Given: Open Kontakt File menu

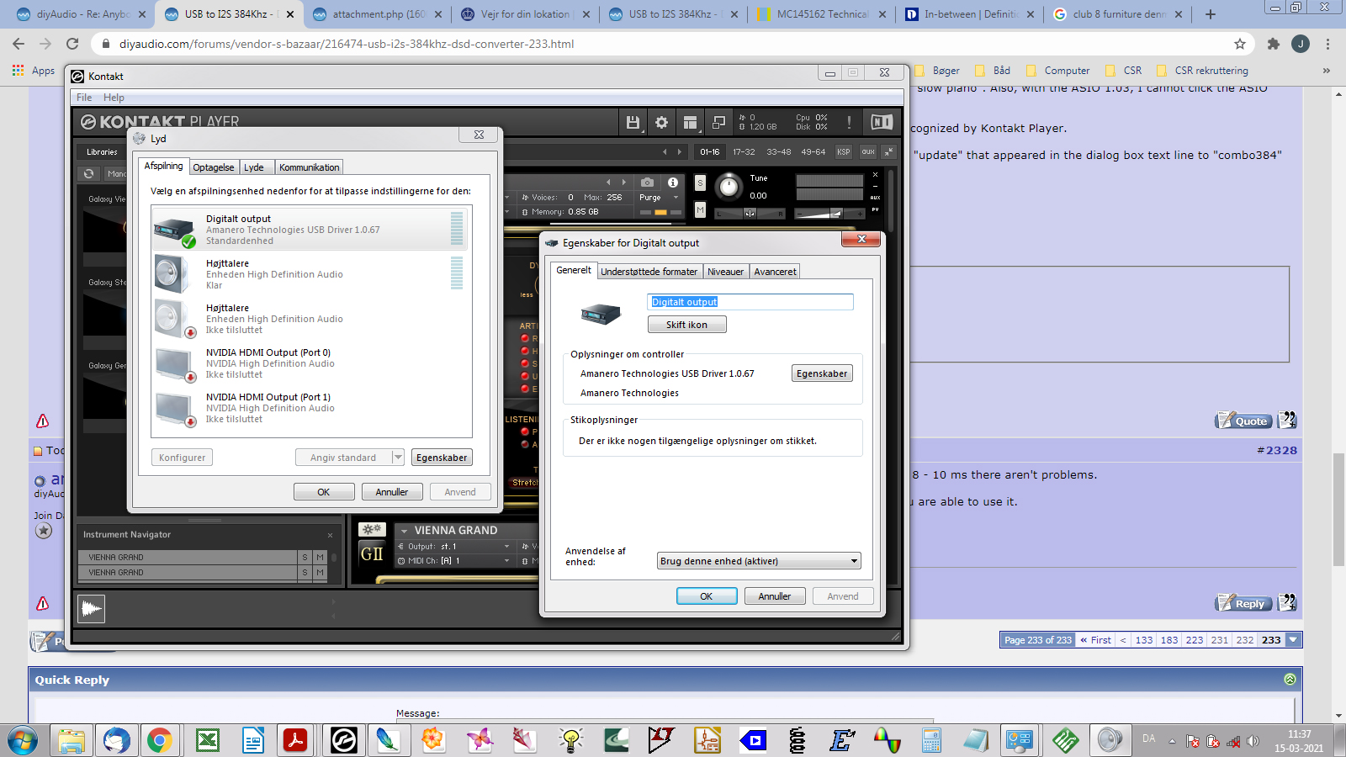Looking at the screenshot, I should [x=84, y=98].
